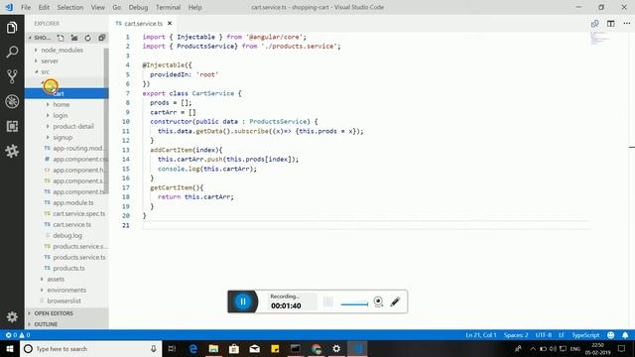Expand the assets folder
This screenshot has height=357, width=635.
click(x=56, y=279)
